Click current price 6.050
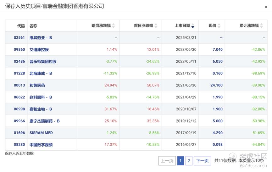This screenshot has height=172, width=272. pyautogui.click(x=218, y=62)
